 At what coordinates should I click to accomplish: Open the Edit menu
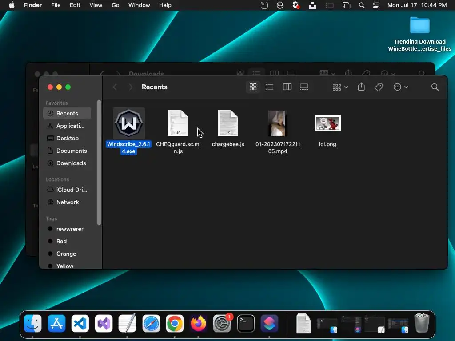(75, 5)
